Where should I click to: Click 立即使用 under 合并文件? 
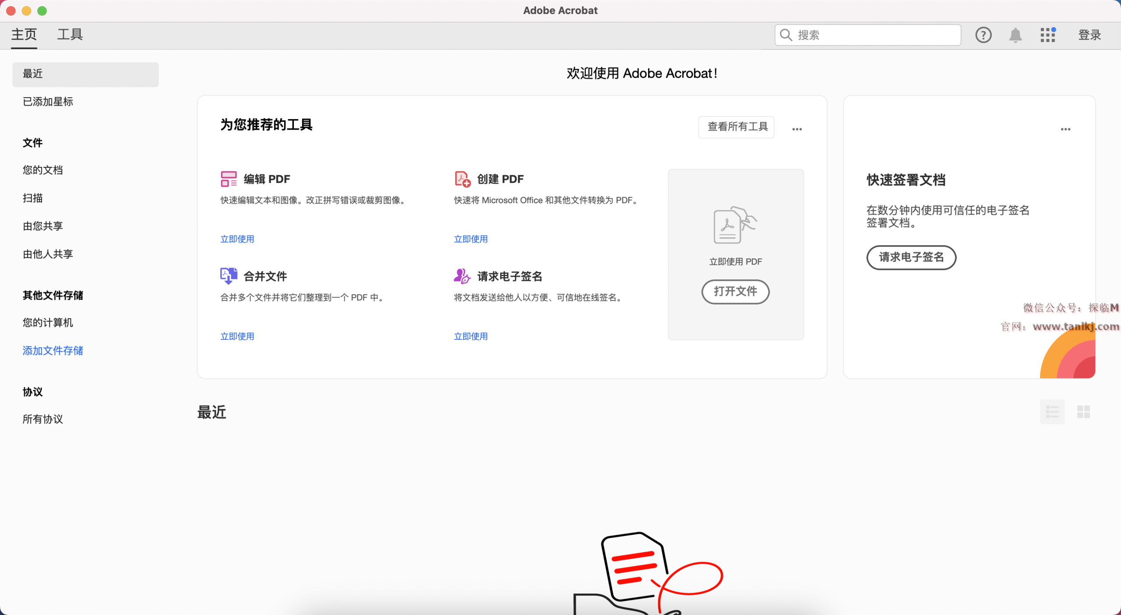(237, 336)
